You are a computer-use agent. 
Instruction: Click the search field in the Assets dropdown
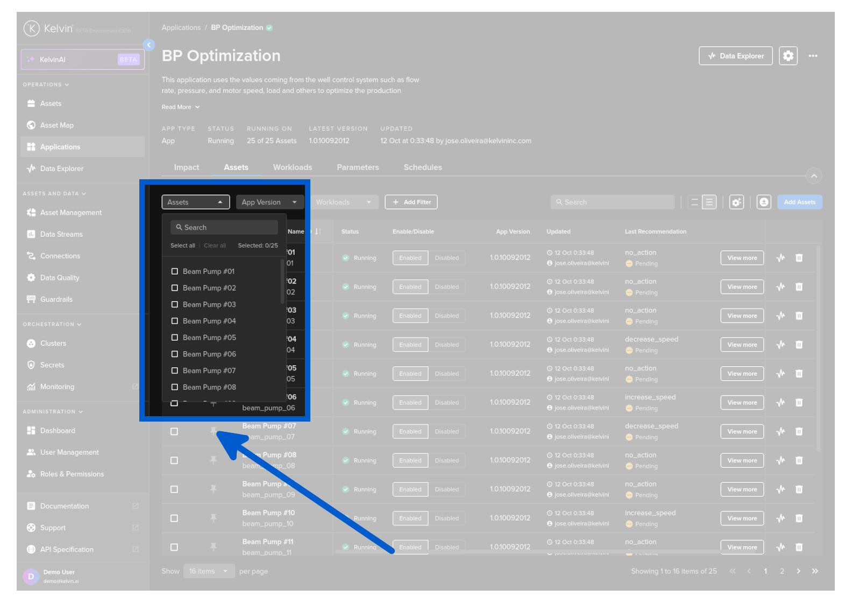tap(224, 228)
